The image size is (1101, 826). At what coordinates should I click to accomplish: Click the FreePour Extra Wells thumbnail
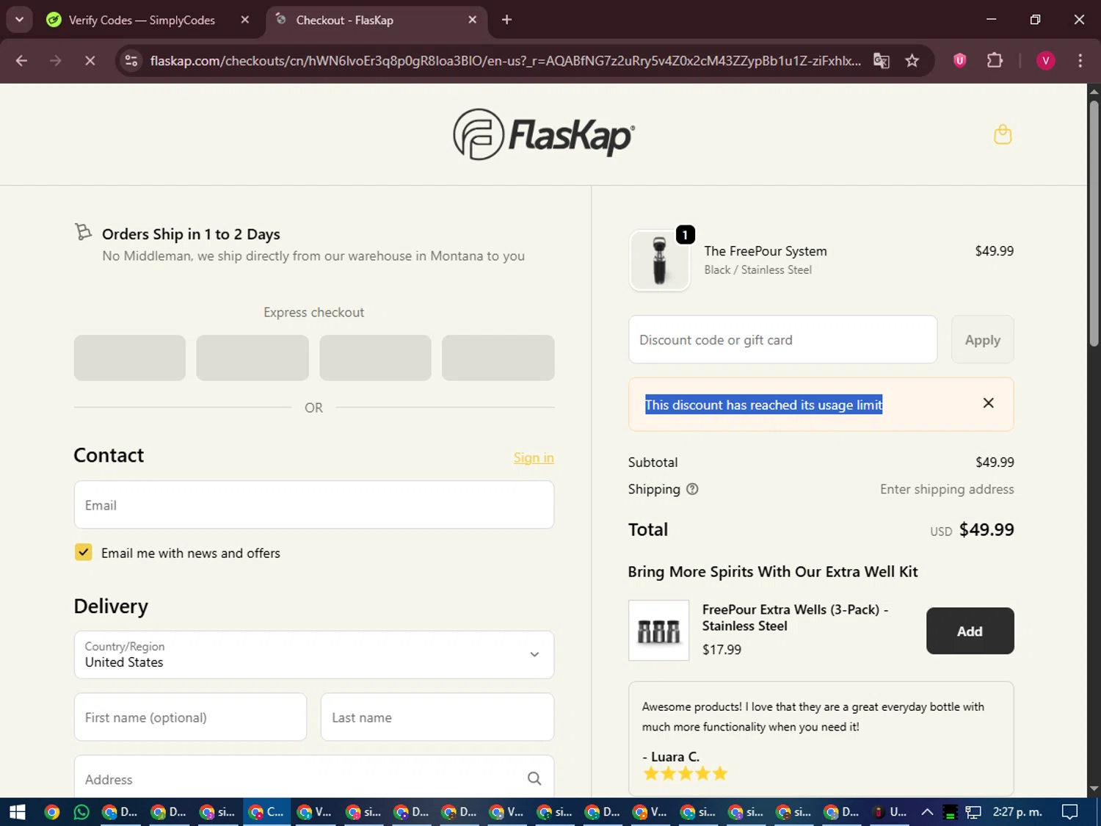click(658, 630)
